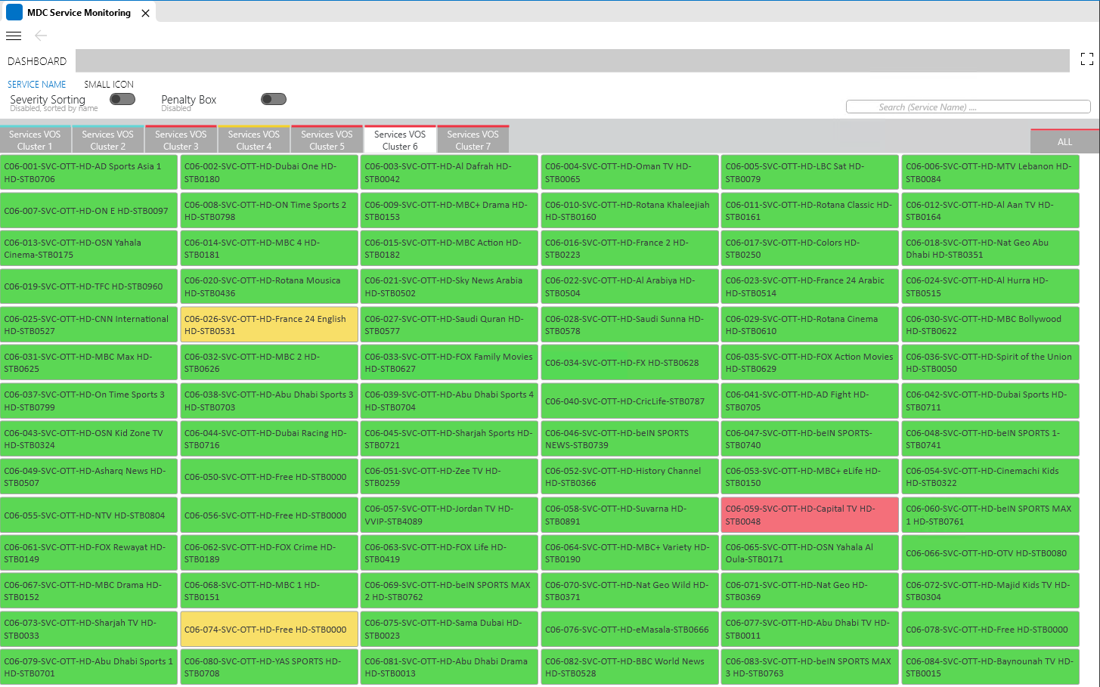Select C06-001 AD Sports Asia 1 tile

[88, 172]
